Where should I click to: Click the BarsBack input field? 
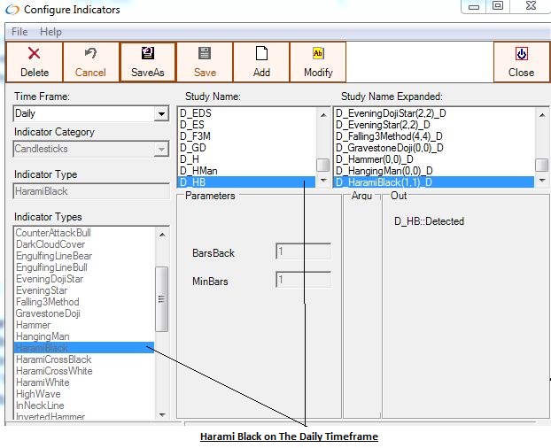pyautogui.click(x=303, y=251)
